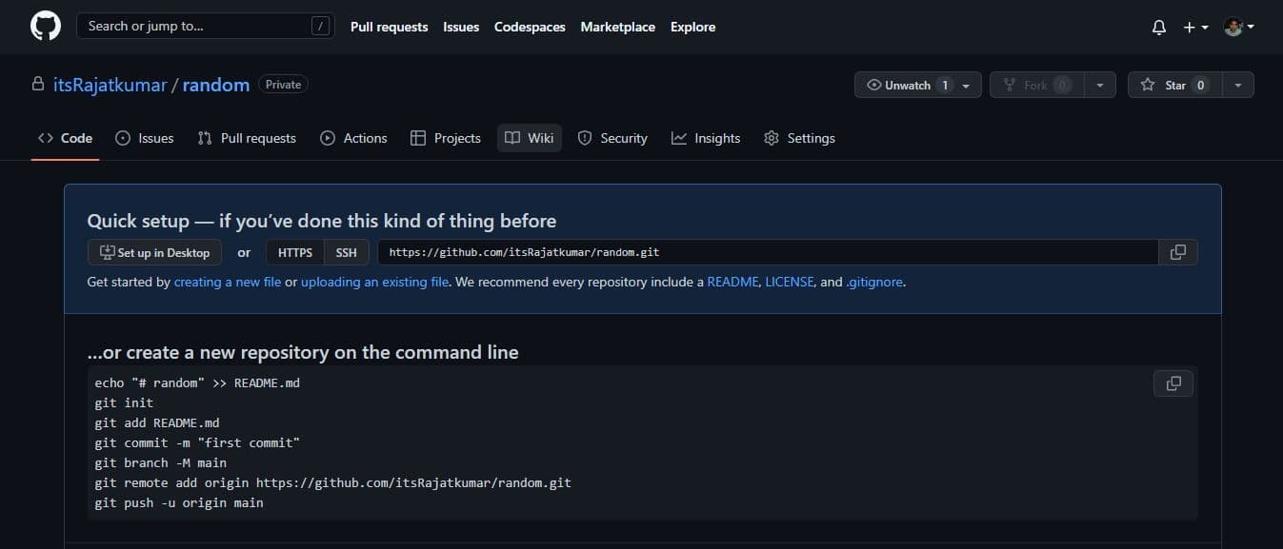Select the Quick setup heading text
The height and width of the screenshot is (549, 1283).
coord(322,221)
